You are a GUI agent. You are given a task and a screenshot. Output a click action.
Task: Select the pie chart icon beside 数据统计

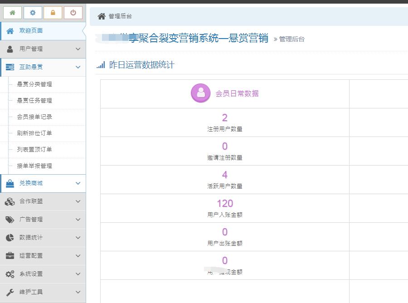10,238
